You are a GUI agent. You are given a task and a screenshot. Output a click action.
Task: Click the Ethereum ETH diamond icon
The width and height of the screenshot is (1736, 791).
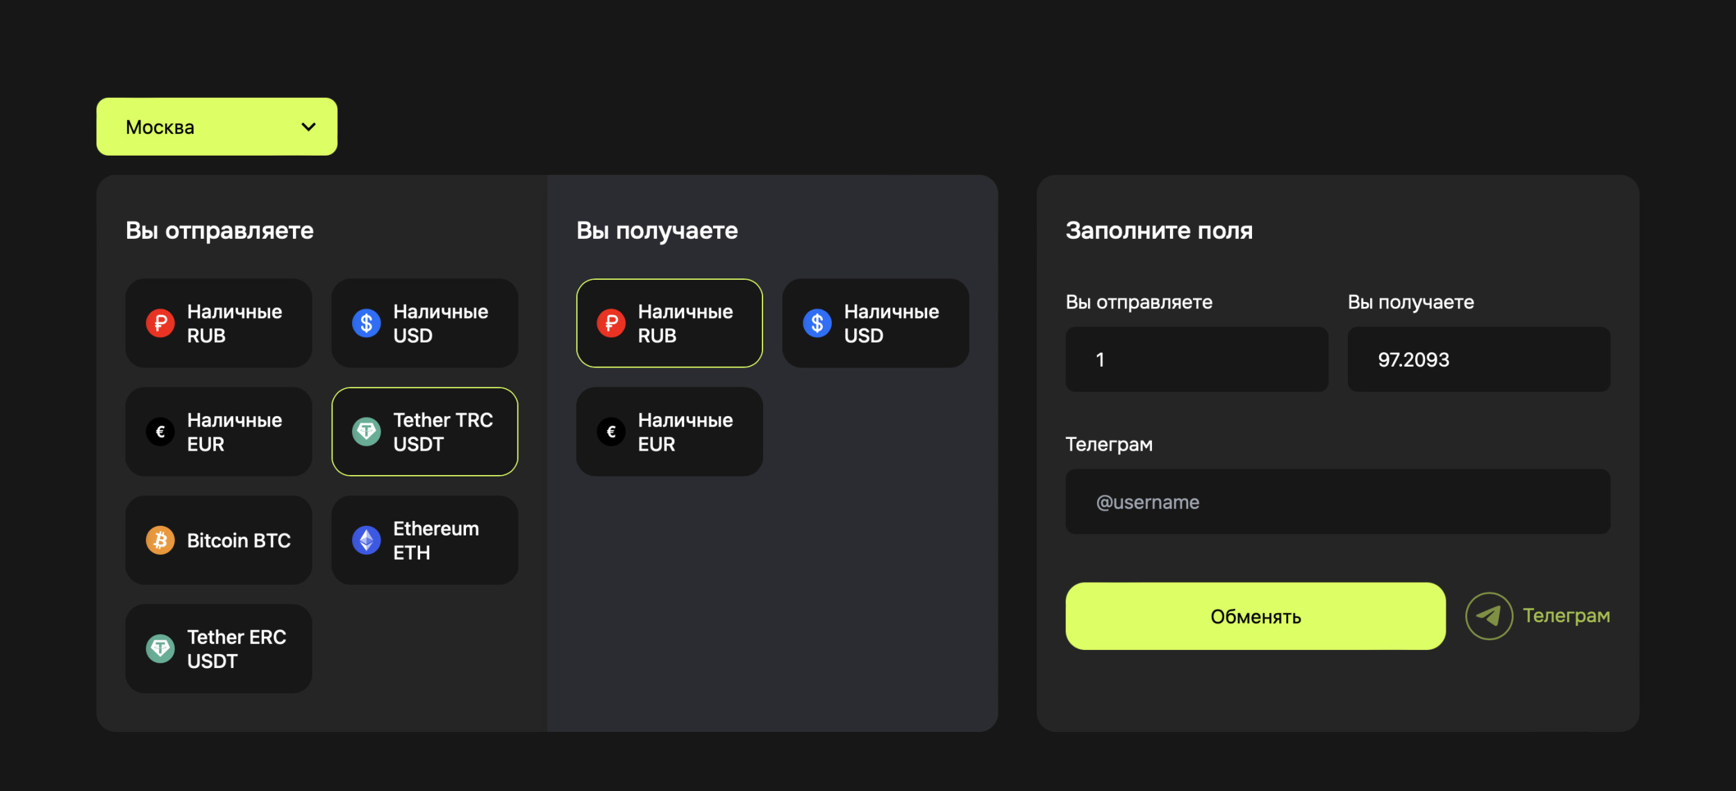click(366, 540)
